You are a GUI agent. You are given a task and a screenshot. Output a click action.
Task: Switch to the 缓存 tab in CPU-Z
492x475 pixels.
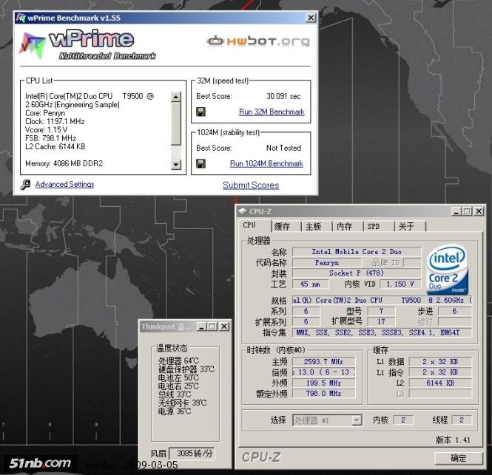pyautogui.click(x=282, y=227)
